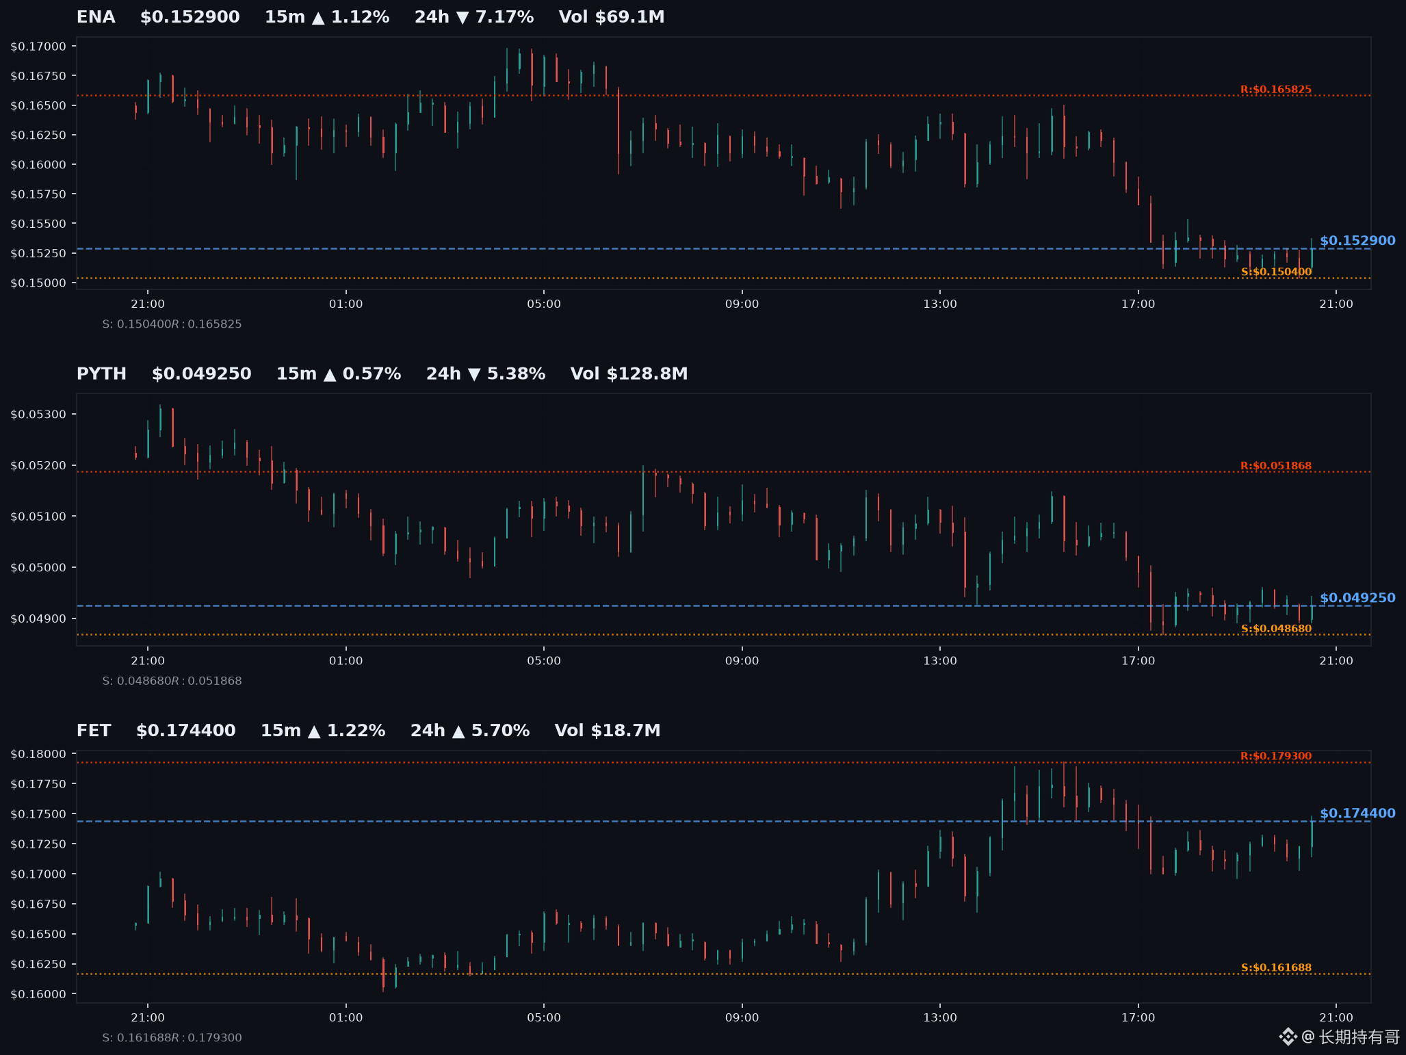Click the $0.16000 tick on FET chart
The image size is (1406, 1055).
click(38, 994)
